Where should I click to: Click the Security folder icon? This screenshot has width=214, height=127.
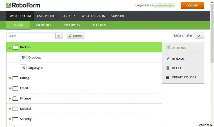coord(15,119)
